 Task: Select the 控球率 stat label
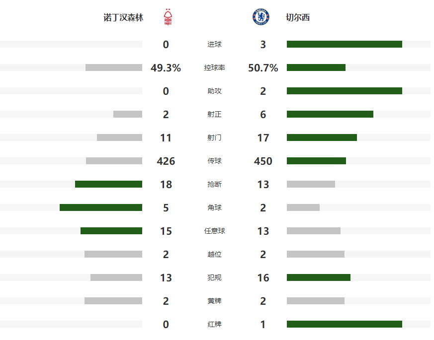click(215, 68)
